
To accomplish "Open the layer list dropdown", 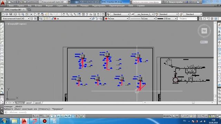I will click(x=67, y=19).
